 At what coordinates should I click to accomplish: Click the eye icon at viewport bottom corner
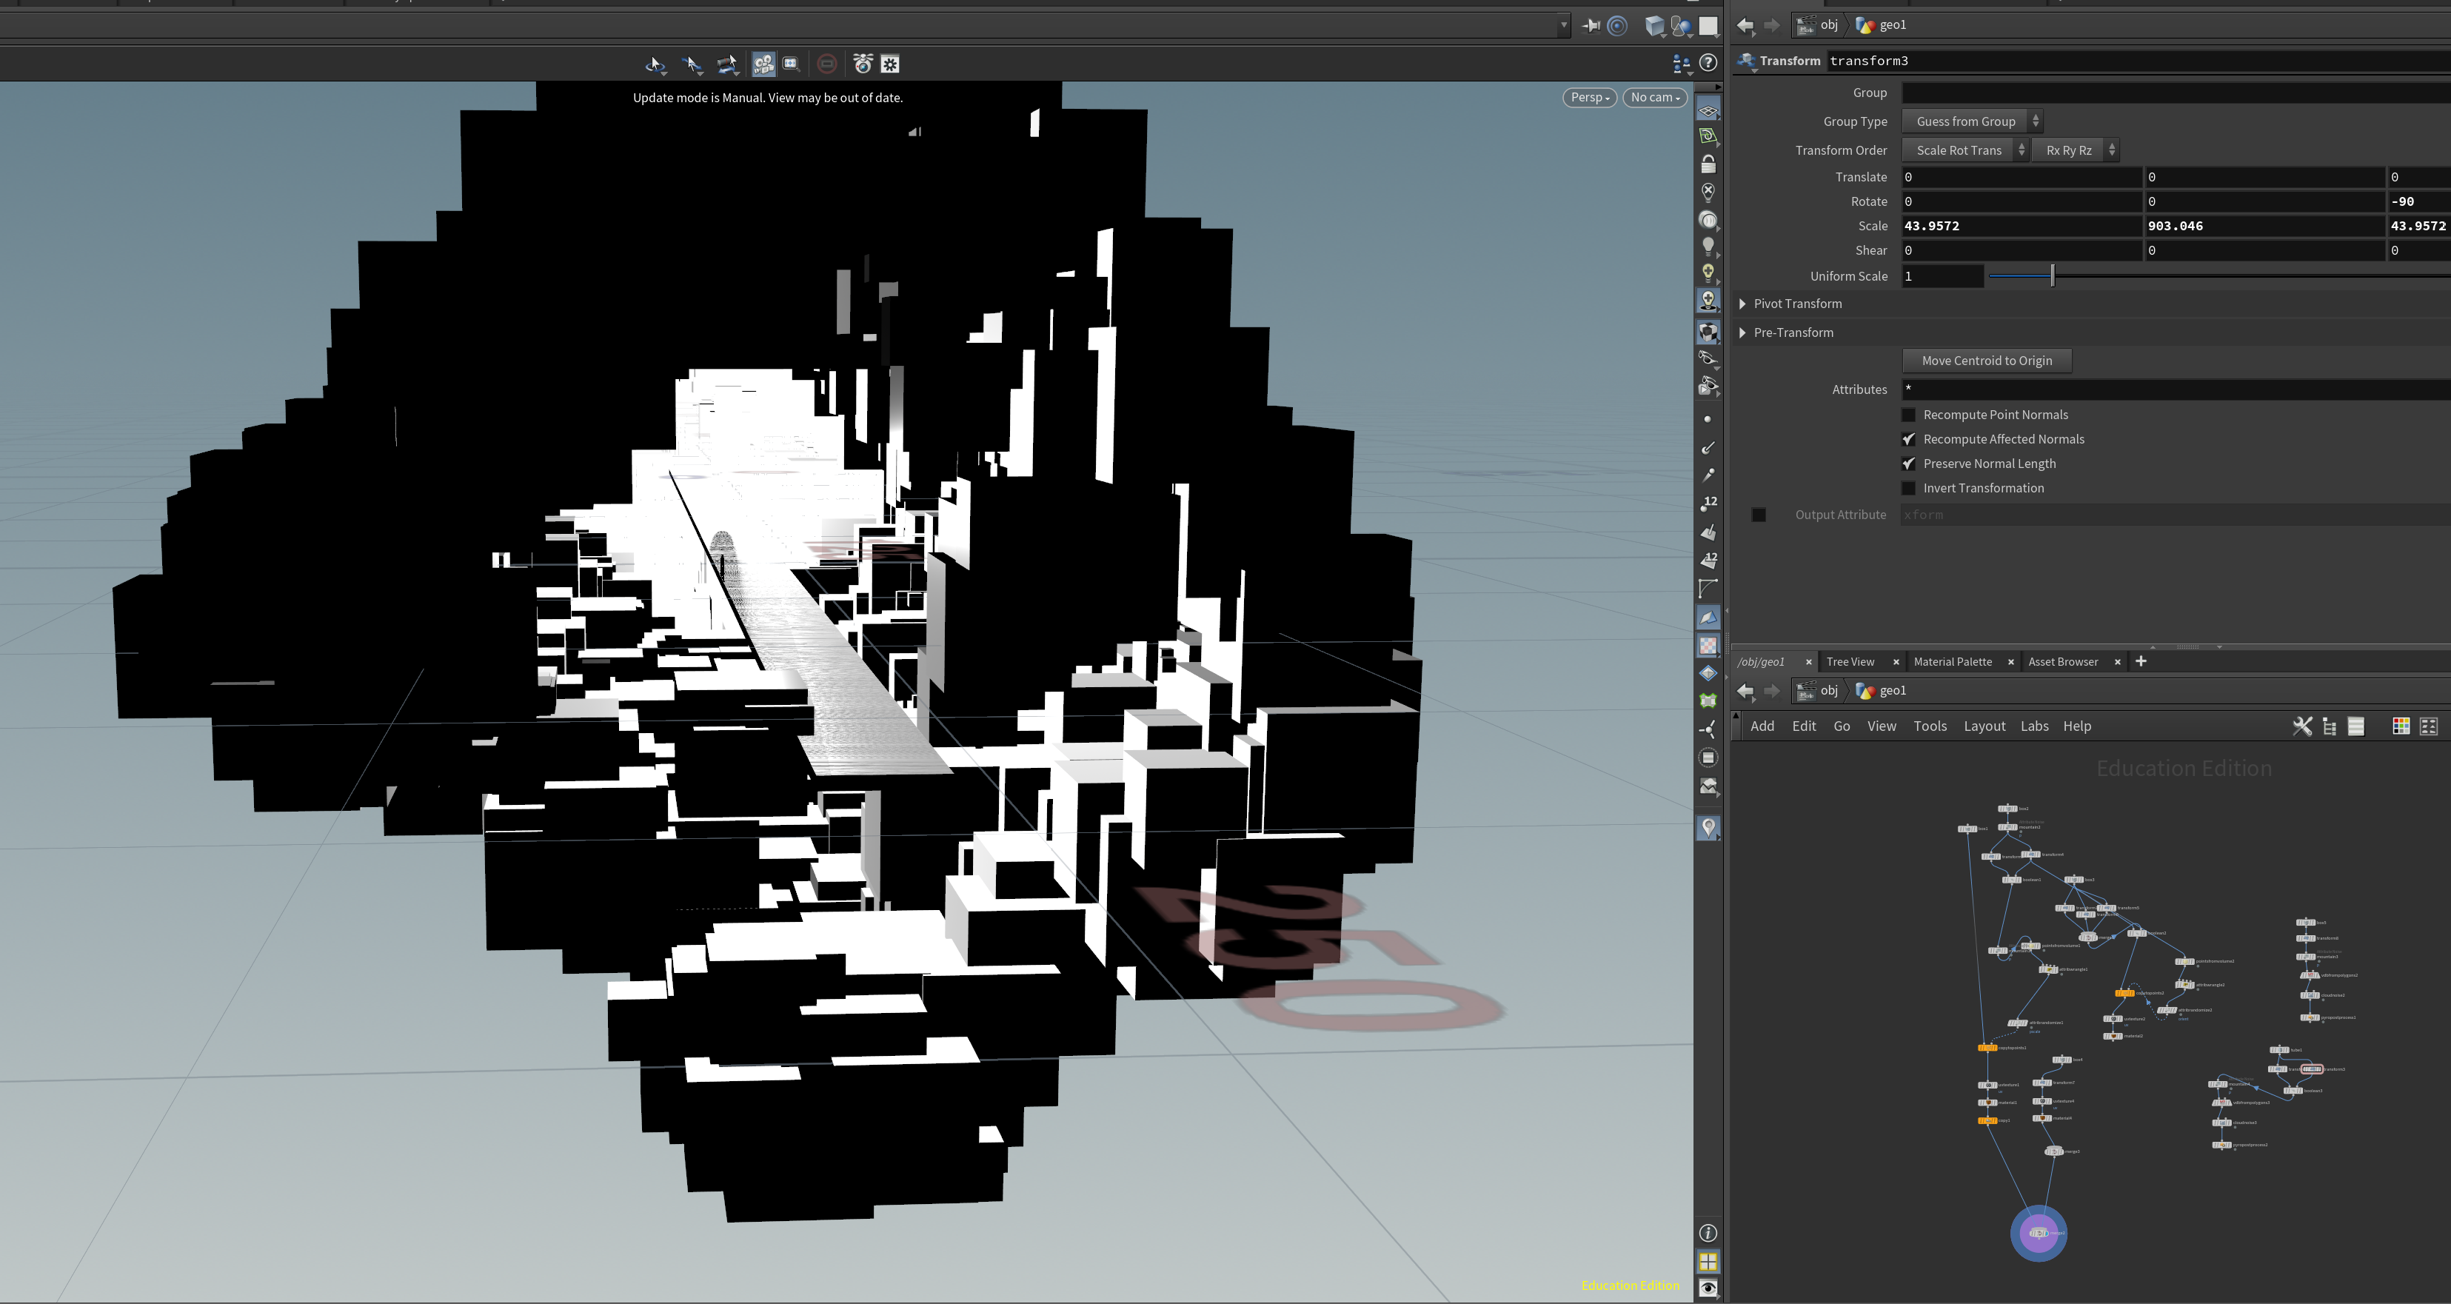(x=1708, y=1288)
